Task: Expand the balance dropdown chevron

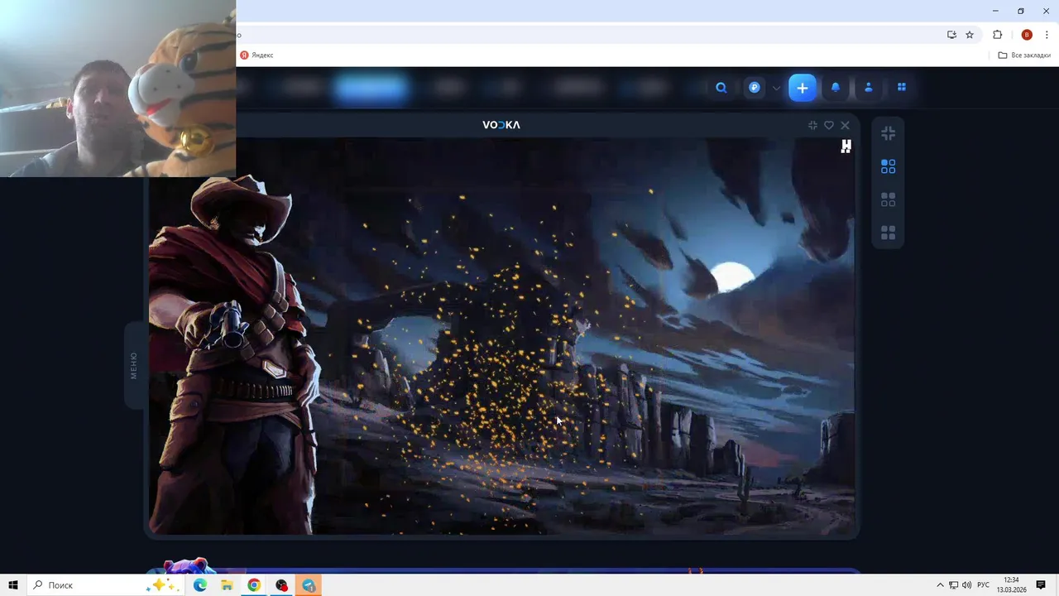Action: pyautogui.click(x=776, y=88)
